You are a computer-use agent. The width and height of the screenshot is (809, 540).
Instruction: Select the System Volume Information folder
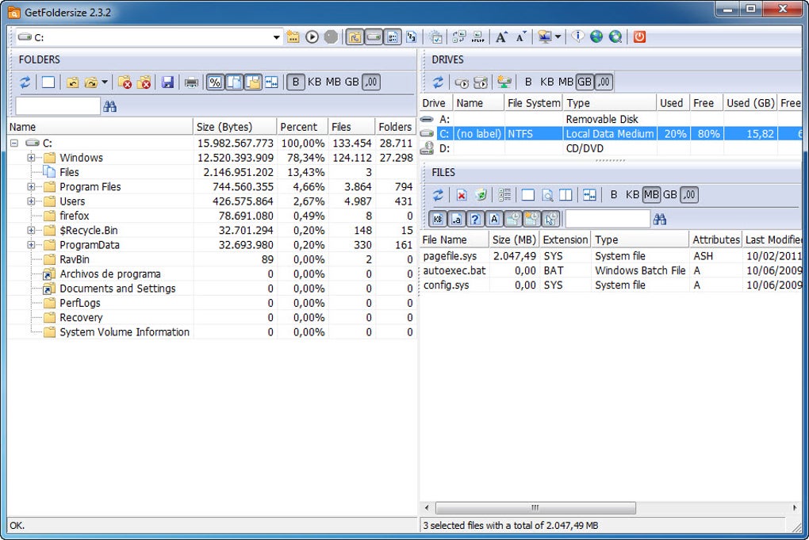click(125, 332)
